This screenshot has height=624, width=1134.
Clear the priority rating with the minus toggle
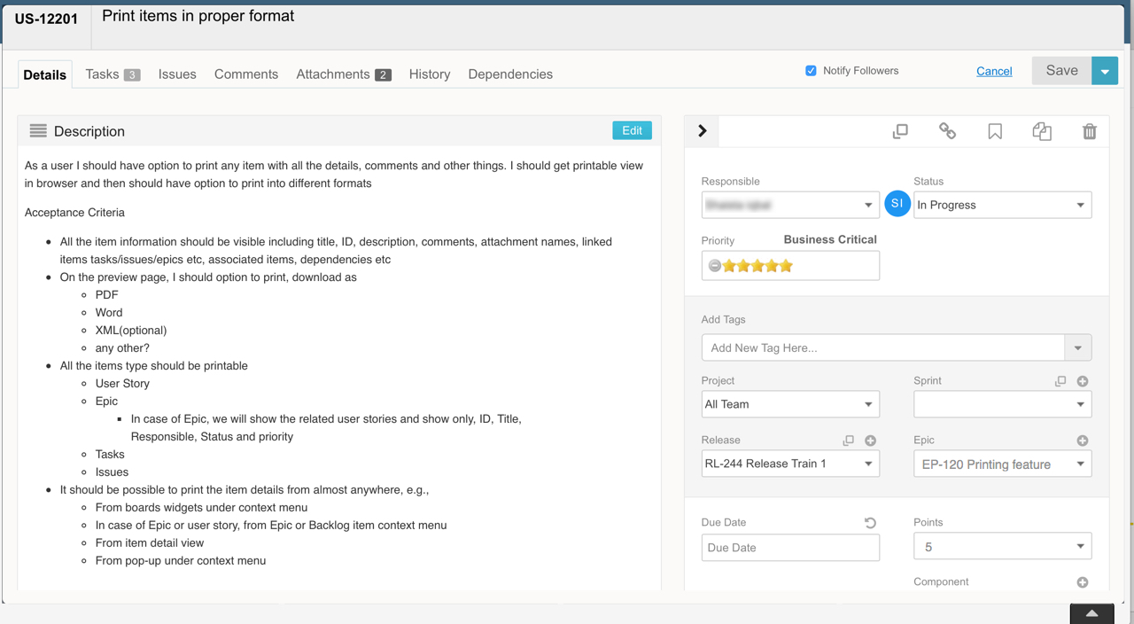(x=714, y=265)
